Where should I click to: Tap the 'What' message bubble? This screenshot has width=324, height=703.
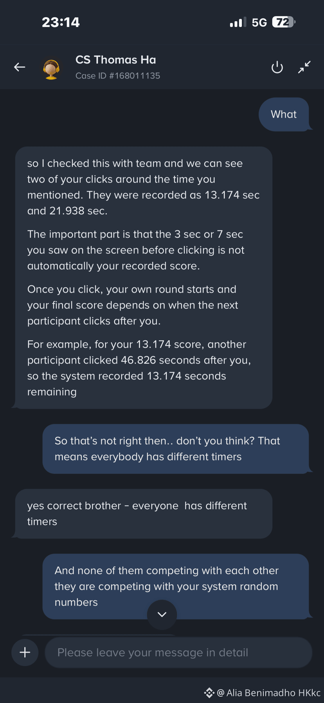tap(284, 114)
